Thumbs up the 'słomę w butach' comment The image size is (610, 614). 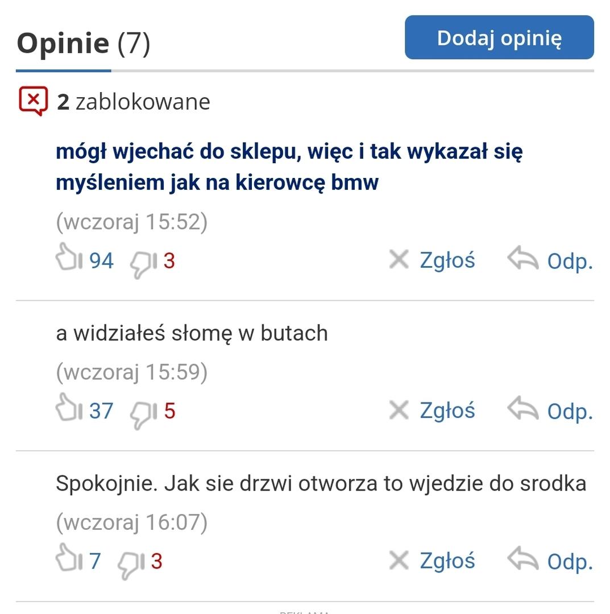69,407
